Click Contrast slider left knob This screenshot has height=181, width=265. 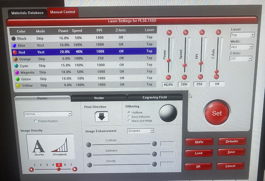click(89, 145)
